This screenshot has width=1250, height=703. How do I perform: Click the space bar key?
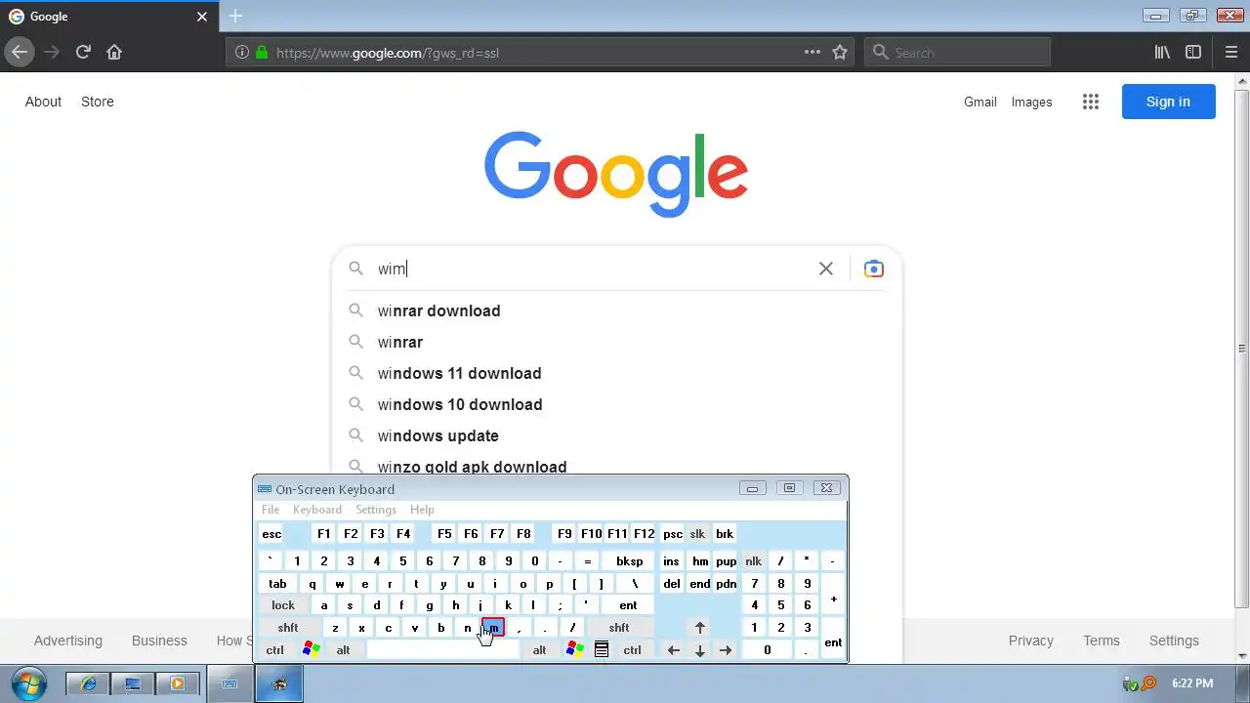tap(442, 650)
